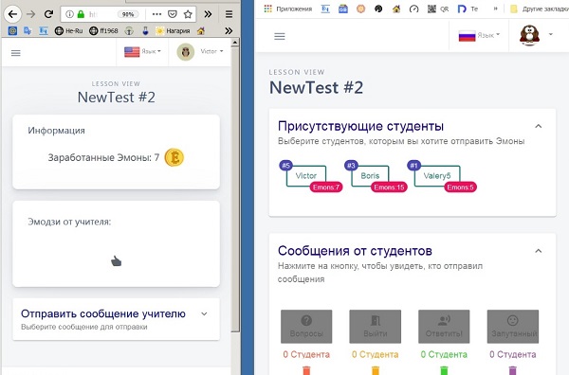
Task: Reload the page with the refresh icon
Action: point(48,14)
